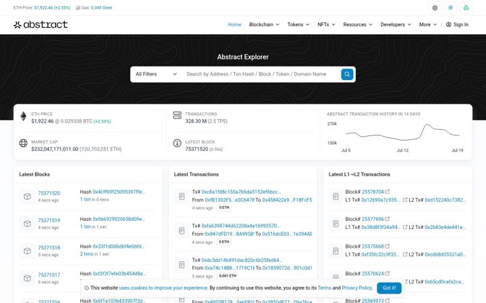Click block cube icon for 75371518

27,250
